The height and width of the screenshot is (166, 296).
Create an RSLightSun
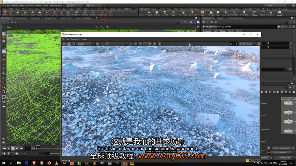click(x=93, y=13)
